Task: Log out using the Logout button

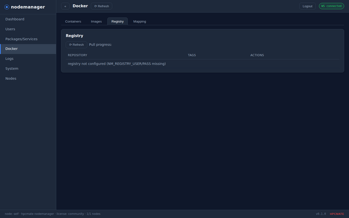Action: [308, 6]
